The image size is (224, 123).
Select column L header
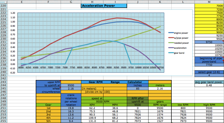183,2
